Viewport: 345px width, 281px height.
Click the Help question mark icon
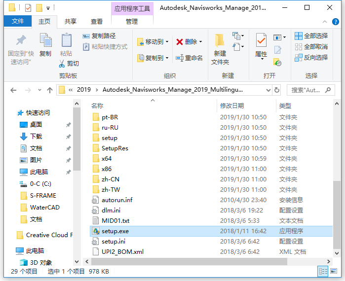(x=335, y=22)
